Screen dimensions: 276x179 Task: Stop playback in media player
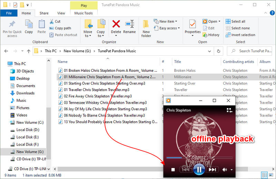[173, 170]
